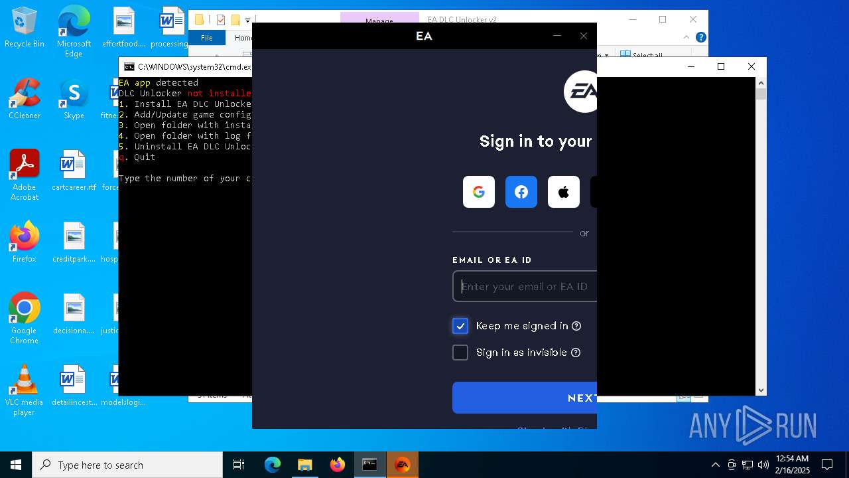This screenshot has width=849, height=478.
Task: Click the blue NEXT button
Action: [x=525, y=398]
